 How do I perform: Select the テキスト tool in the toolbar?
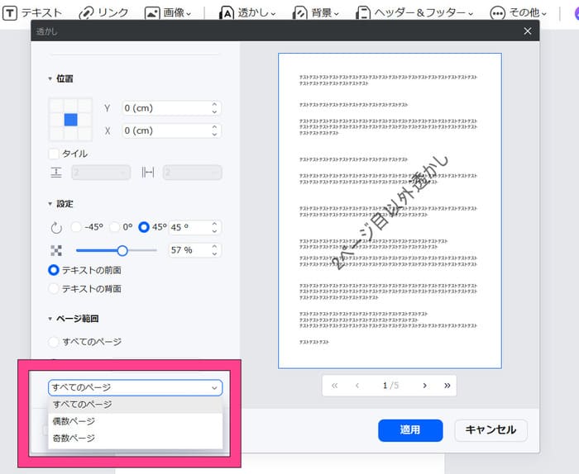pyautogui.click(x=32, y=13)
